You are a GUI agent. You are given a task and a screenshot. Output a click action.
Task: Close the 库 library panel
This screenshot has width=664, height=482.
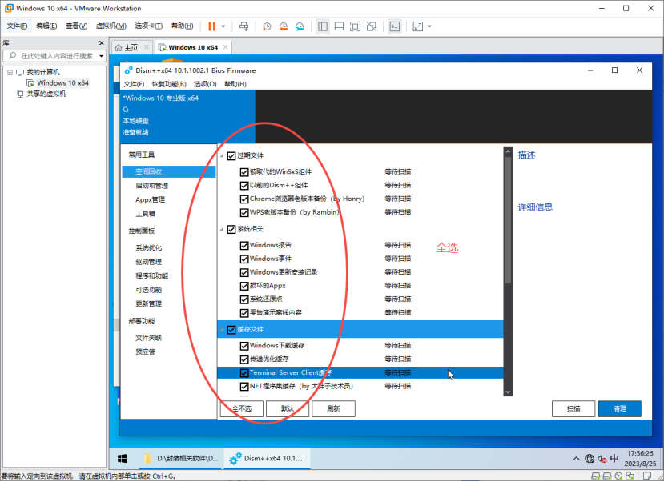tap(101, 42)
